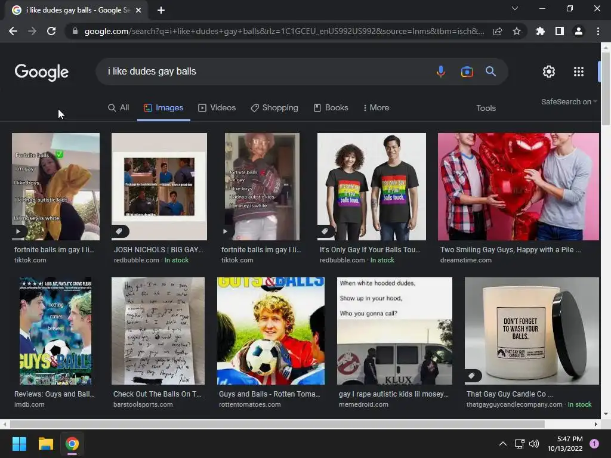Click the product tag on rainbow t-shirt image

tap(325, 231)
